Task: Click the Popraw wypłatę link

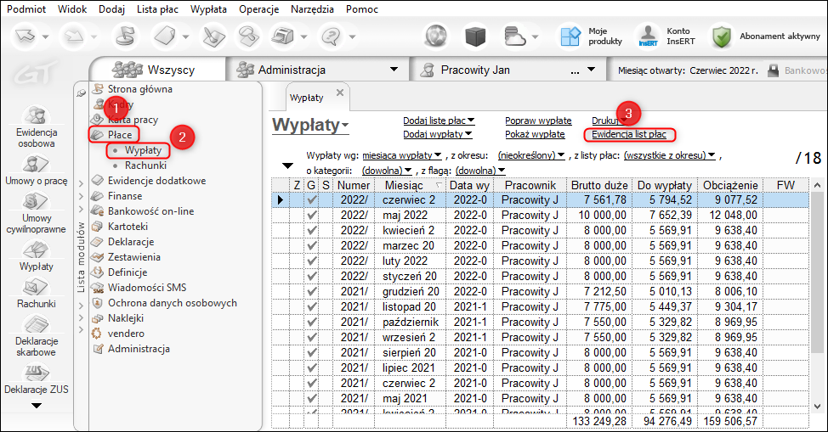Action: coord(538,121)
